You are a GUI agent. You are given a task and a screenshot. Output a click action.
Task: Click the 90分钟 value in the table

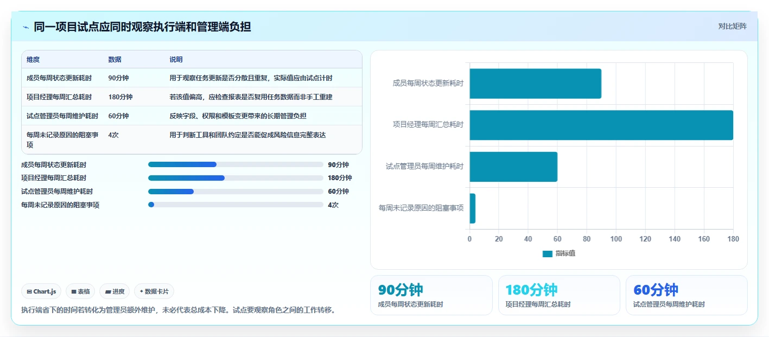click(x=118, y=78)
